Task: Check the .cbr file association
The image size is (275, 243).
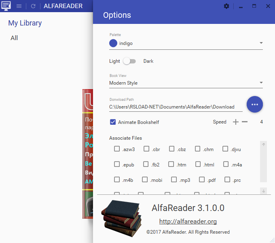Action: pyautogui.click(x=146, y=149)
